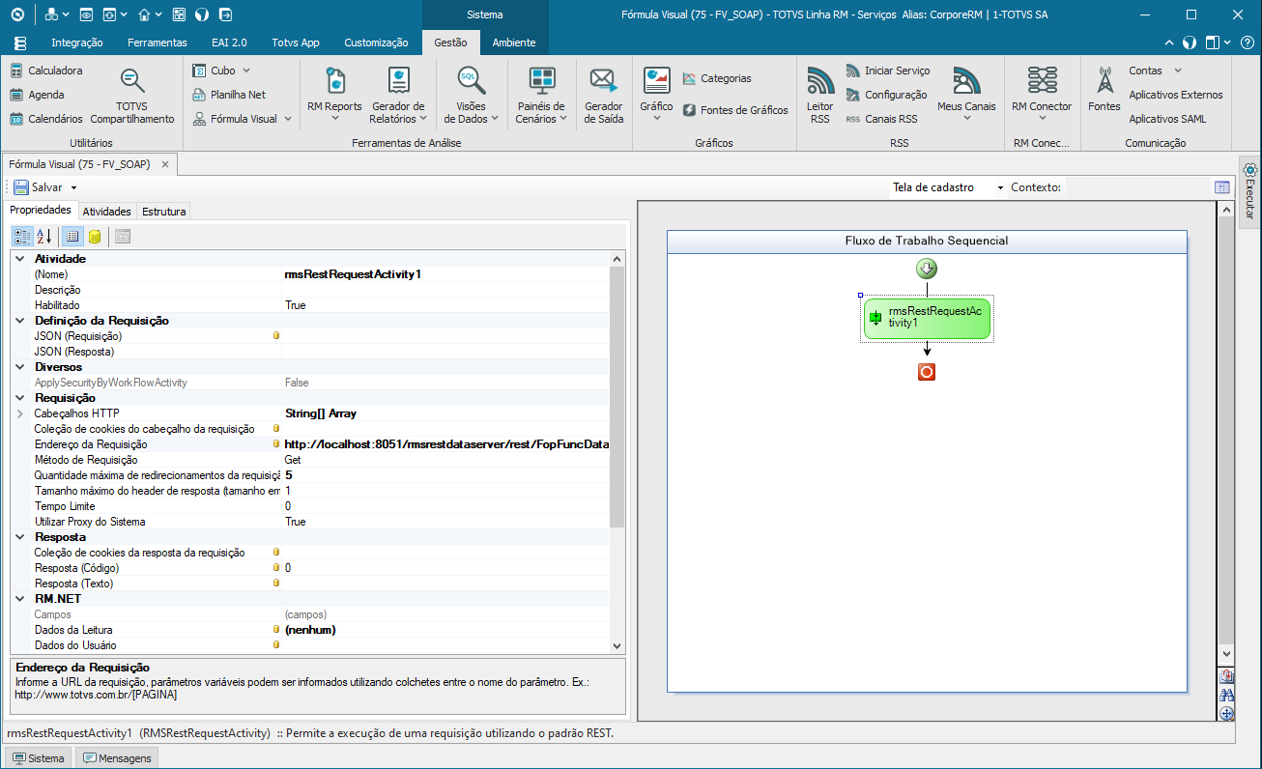Open TOTVS Compartilhamento
Viewport: 1262px width, 769px height.
[x=132, y=96]
